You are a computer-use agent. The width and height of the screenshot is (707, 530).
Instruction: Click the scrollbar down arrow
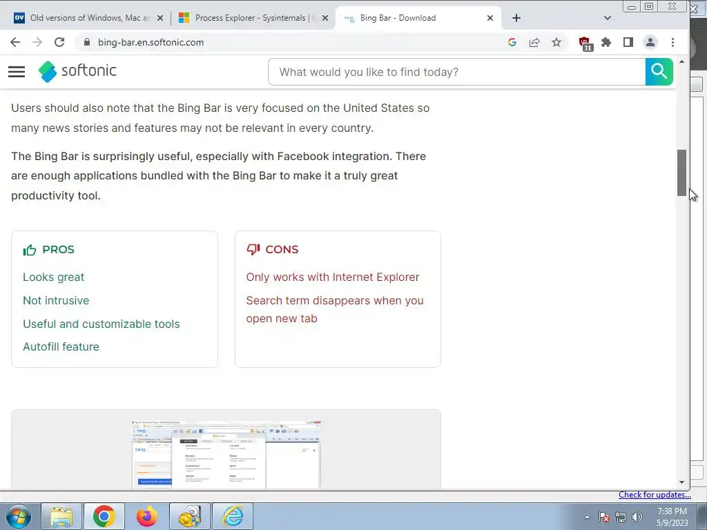[681, 482]
